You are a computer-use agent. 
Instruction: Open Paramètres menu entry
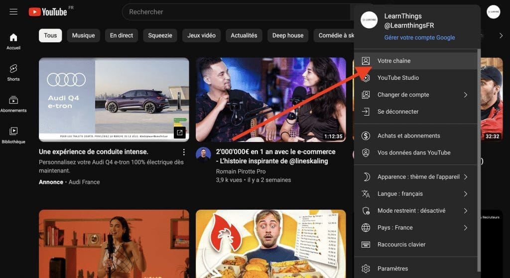click(x=415, y=269)
